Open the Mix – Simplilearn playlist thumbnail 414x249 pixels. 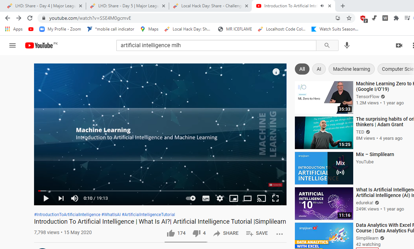point(324,168)
